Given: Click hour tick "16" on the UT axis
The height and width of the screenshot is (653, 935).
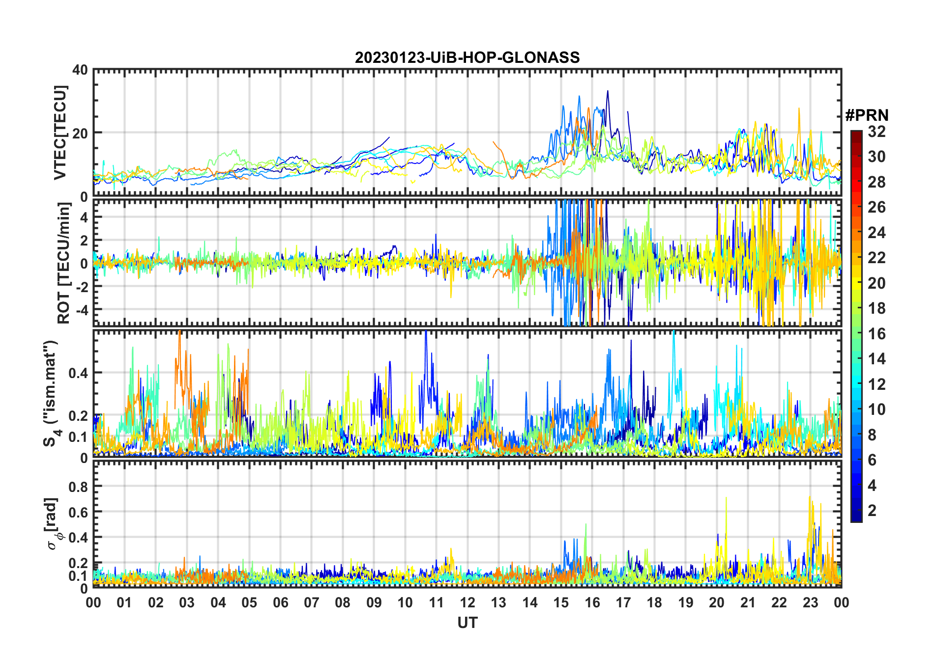Looking at the screenshot, I should click(592, 602).
